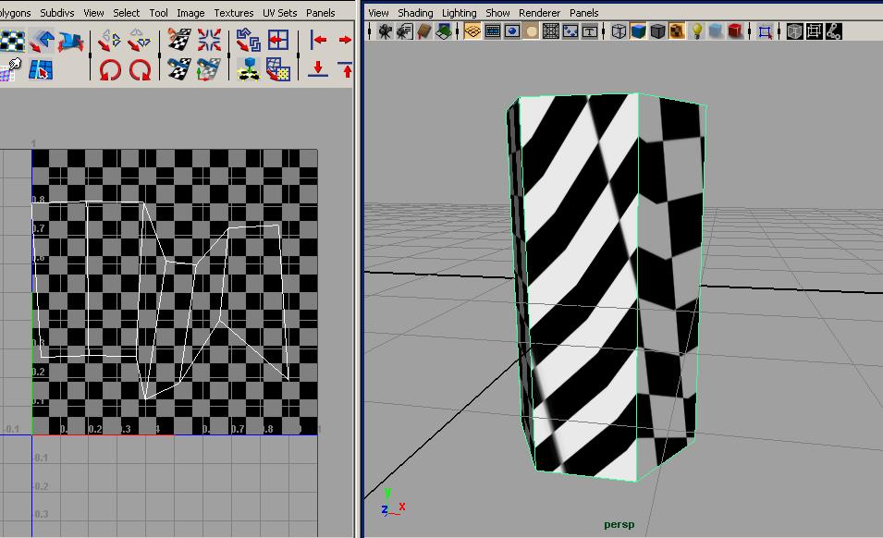This screenshot has width=883, height=538.
Task: Align selected UVs to the top
Action: pos(345,69)
